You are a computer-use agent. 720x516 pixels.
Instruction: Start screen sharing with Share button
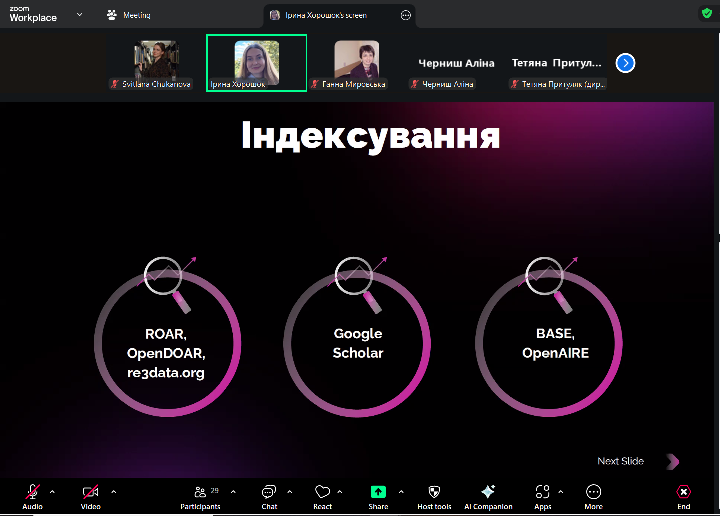coord(378,497)
